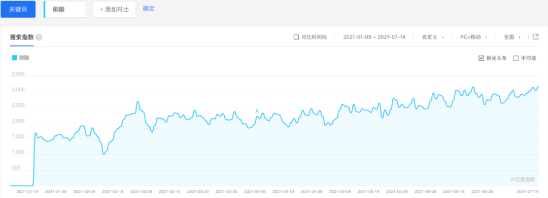Uncheck the 新闻头条 checkbox

coord(481,58)
